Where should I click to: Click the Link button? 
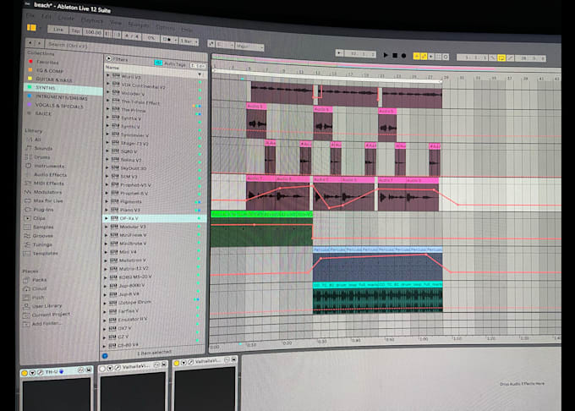click(x=58, y=30)
